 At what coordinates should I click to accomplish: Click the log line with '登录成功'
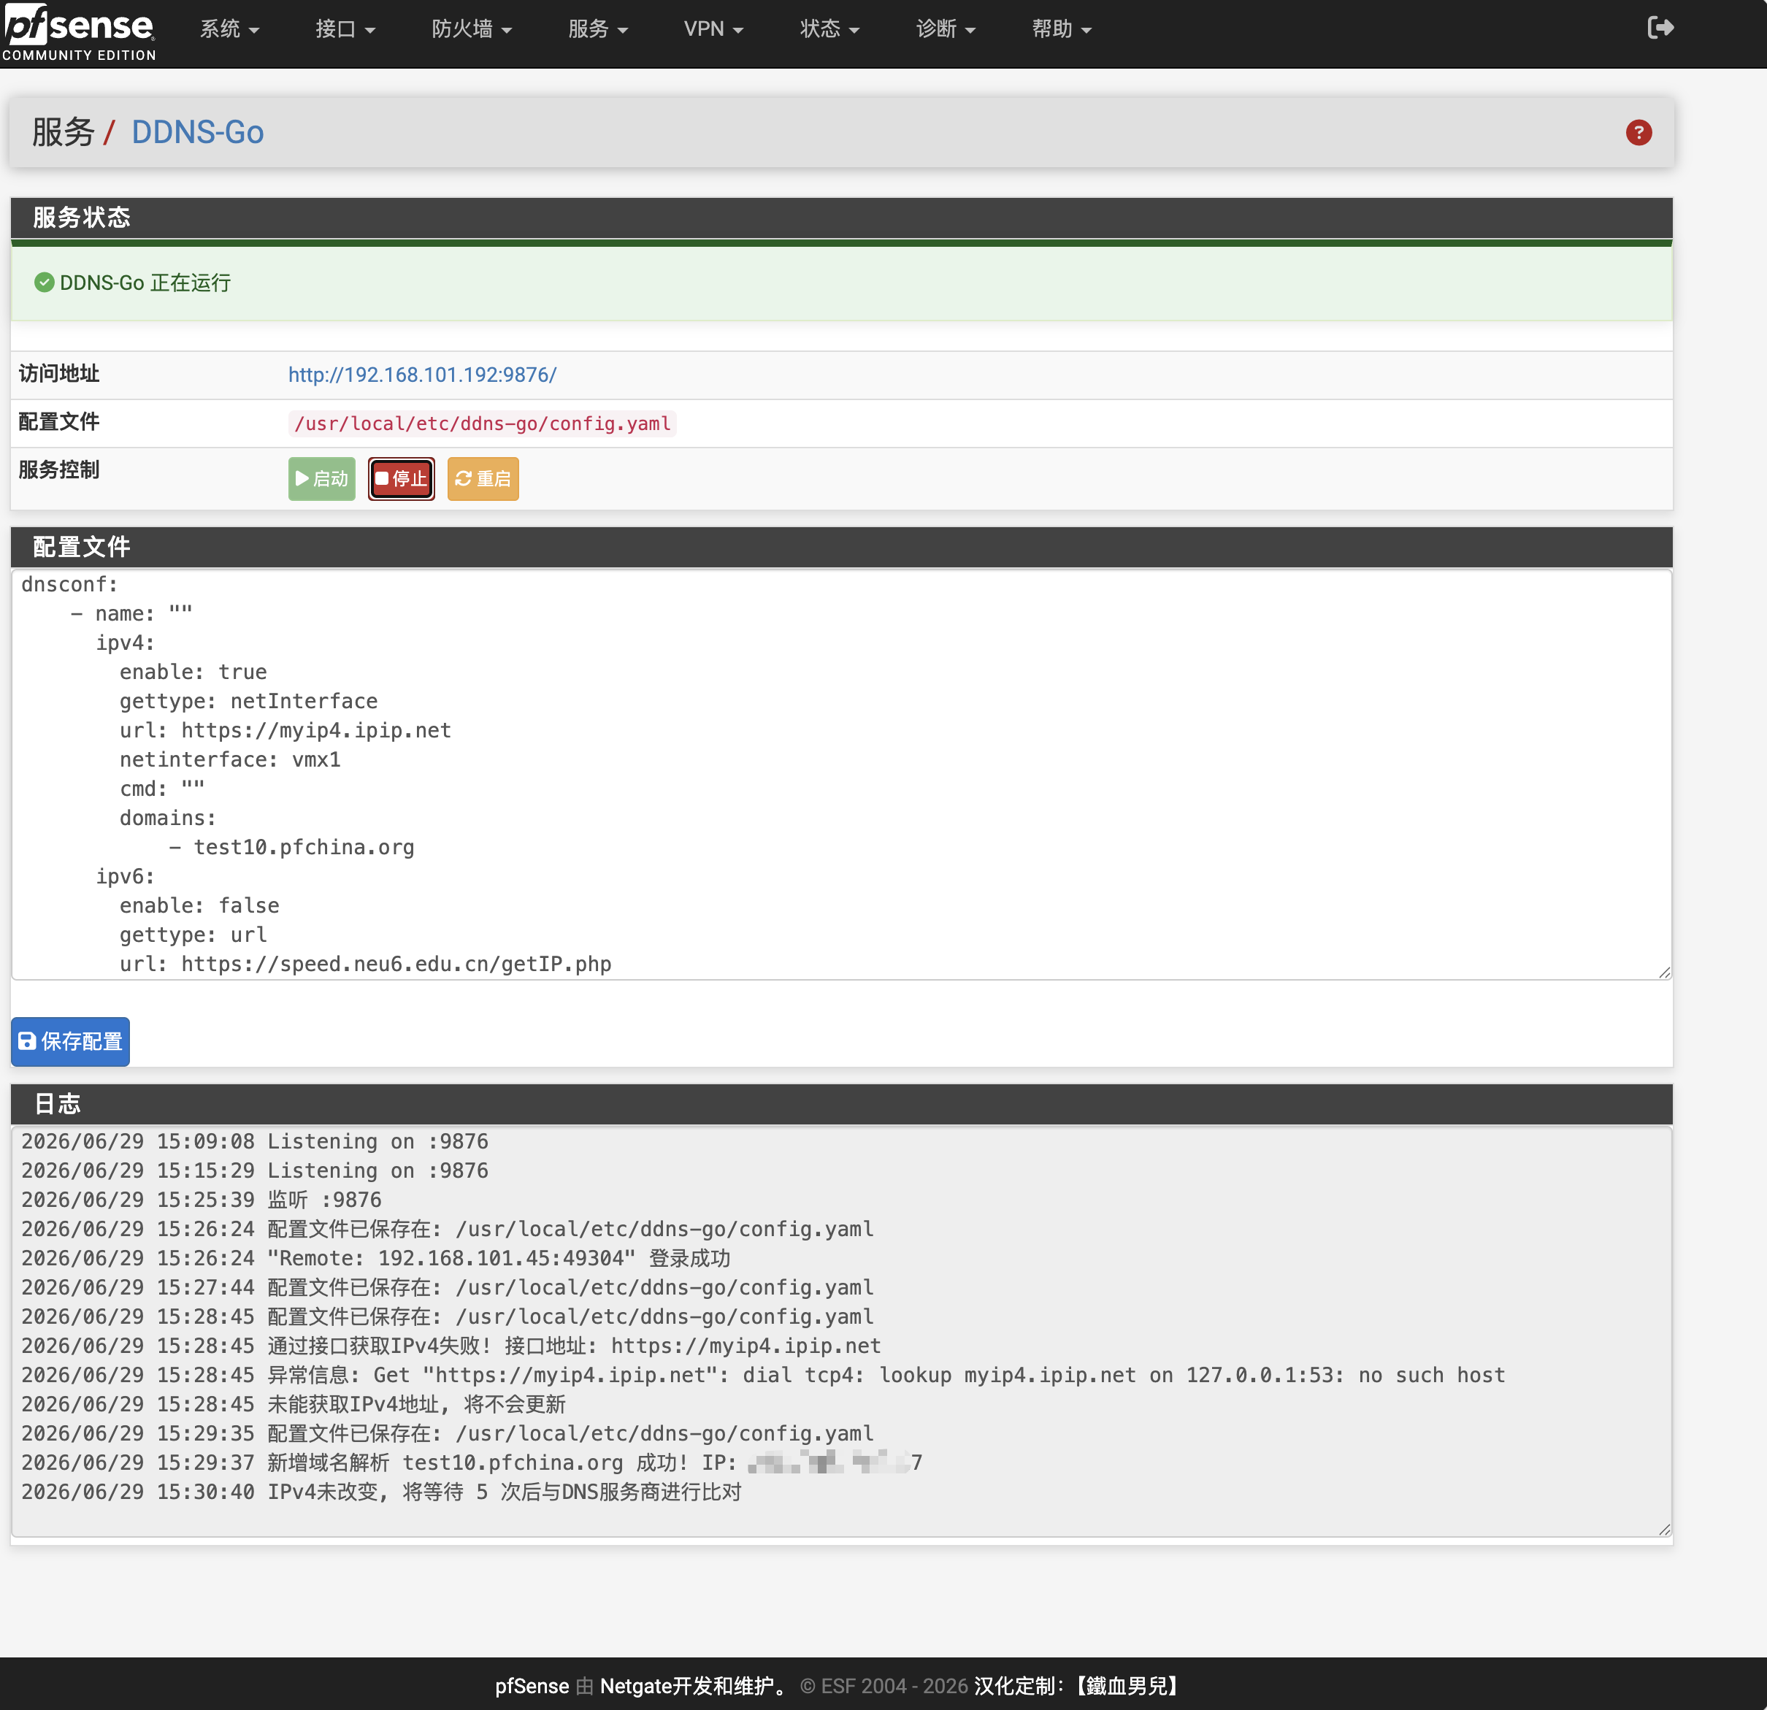tap(376, 1258)
